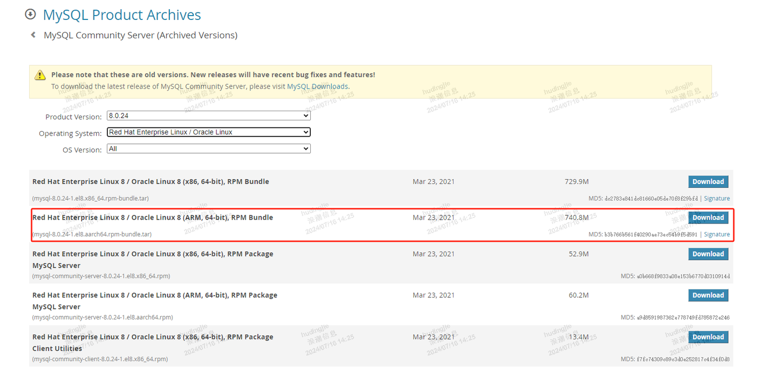This screenshot has width=777, height=367.
Task: Download the x86 MySQL Server RPM Package
Action: (x=708, y=254)
